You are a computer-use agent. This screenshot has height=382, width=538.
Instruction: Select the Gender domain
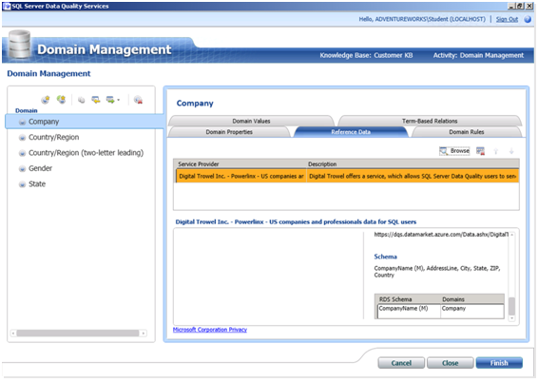pos(40,168)
